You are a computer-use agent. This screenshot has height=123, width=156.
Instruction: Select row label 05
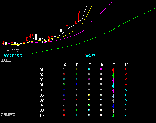point(41,90)
